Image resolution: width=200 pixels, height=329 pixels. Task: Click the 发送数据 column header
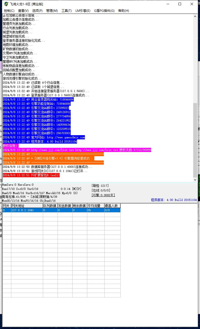(x=65, y=206)
